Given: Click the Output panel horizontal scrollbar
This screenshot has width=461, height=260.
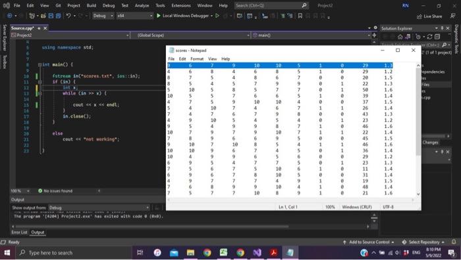Looking at the screenshot, I should 152,227.
